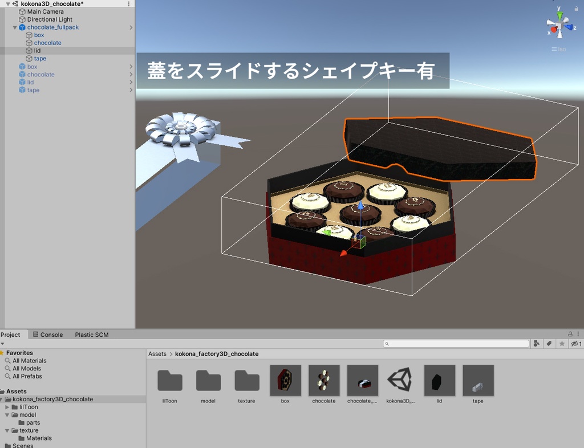Collapse the chocolate_fullpack hierarchy item

(x=15, y=27)
